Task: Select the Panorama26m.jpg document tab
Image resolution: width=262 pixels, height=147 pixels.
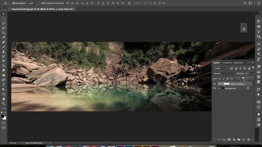Action: (43, 9)
